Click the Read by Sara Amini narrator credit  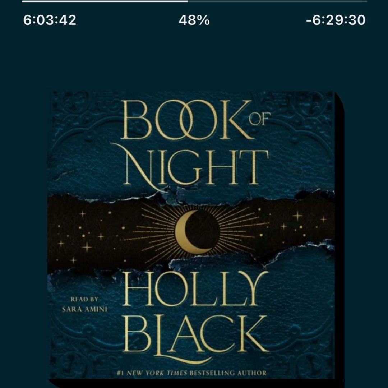tap(84, 305)
